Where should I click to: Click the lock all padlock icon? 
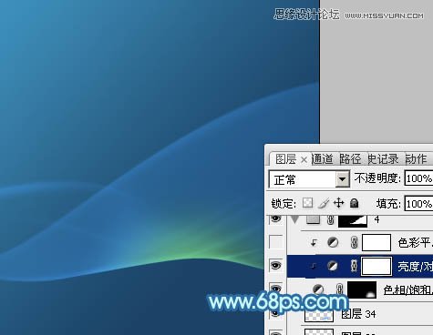354,203
